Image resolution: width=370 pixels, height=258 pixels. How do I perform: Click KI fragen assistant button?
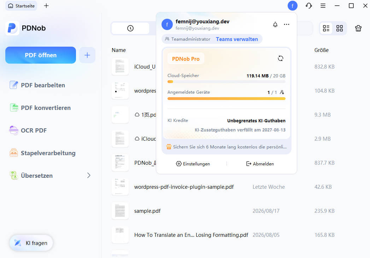pos(31,243)
